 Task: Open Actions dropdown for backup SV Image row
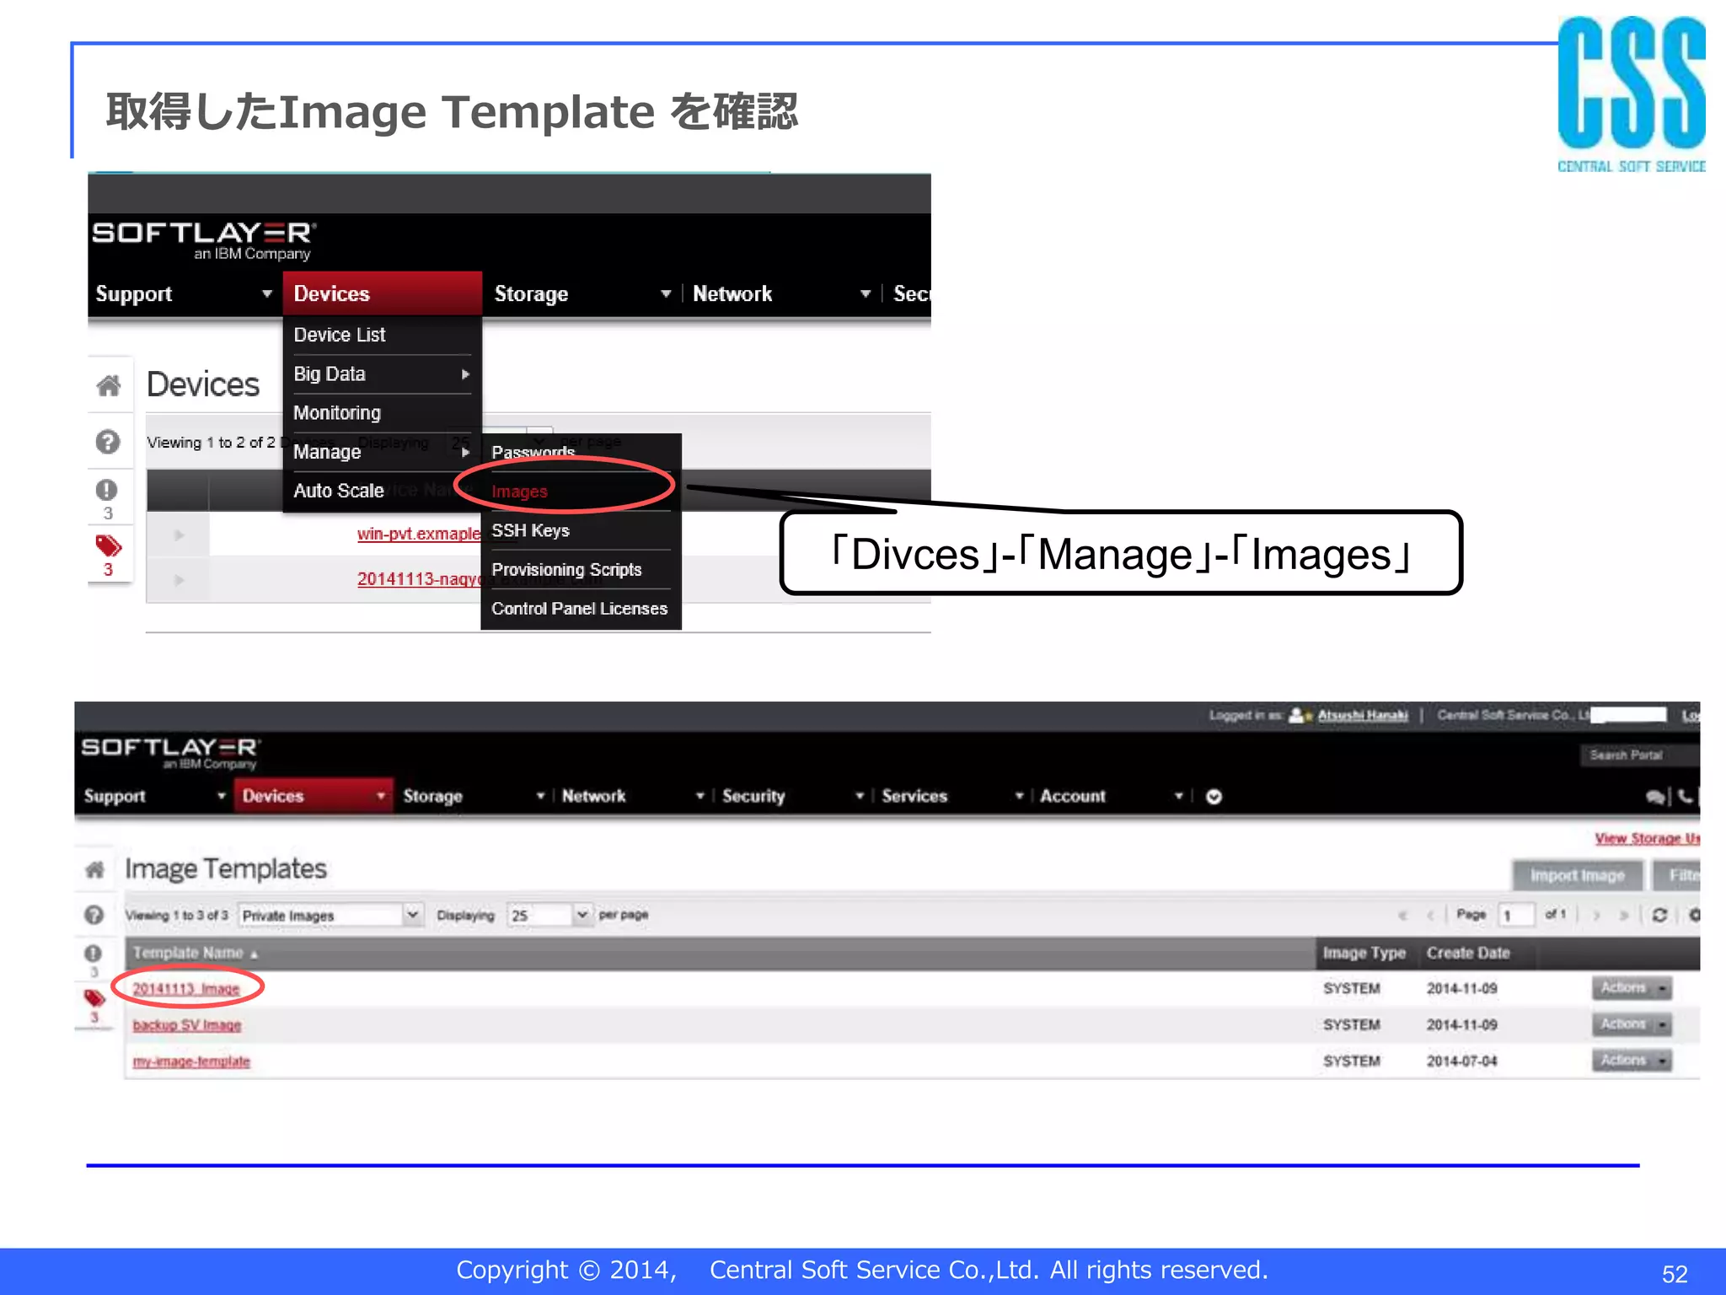click(1632, 1024)
